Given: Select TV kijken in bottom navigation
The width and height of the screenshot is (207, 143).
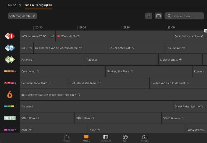Looking at the screenshot, I should click(x=86, y=138).
